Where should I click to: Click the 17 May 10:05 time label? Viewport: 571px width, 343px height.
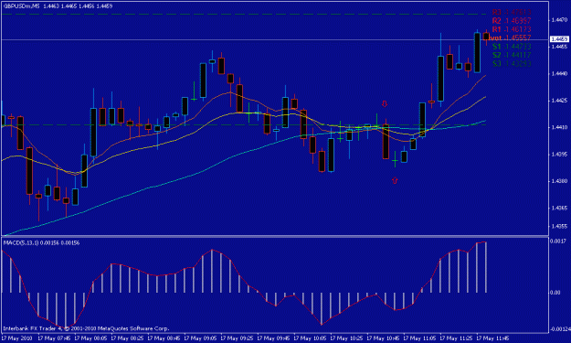pos(310,338)
